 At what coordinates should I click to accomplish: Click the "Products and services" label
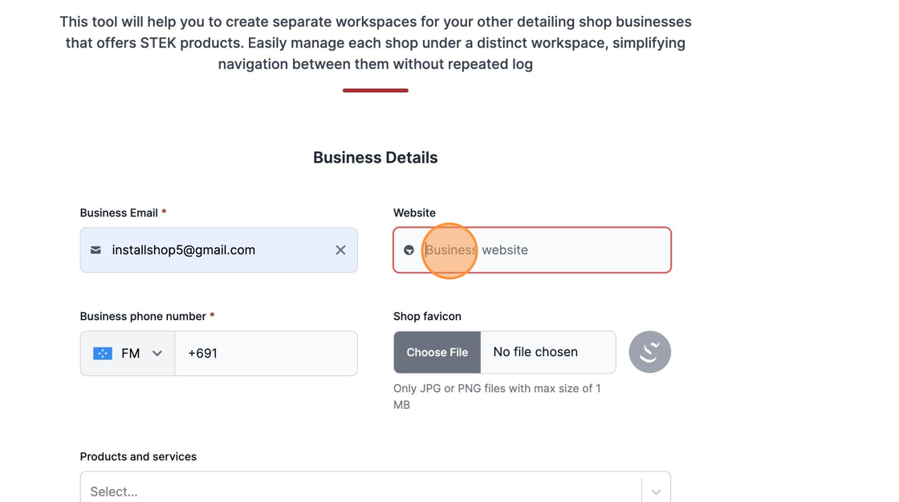pyautogui.click(x=138, y=456)
